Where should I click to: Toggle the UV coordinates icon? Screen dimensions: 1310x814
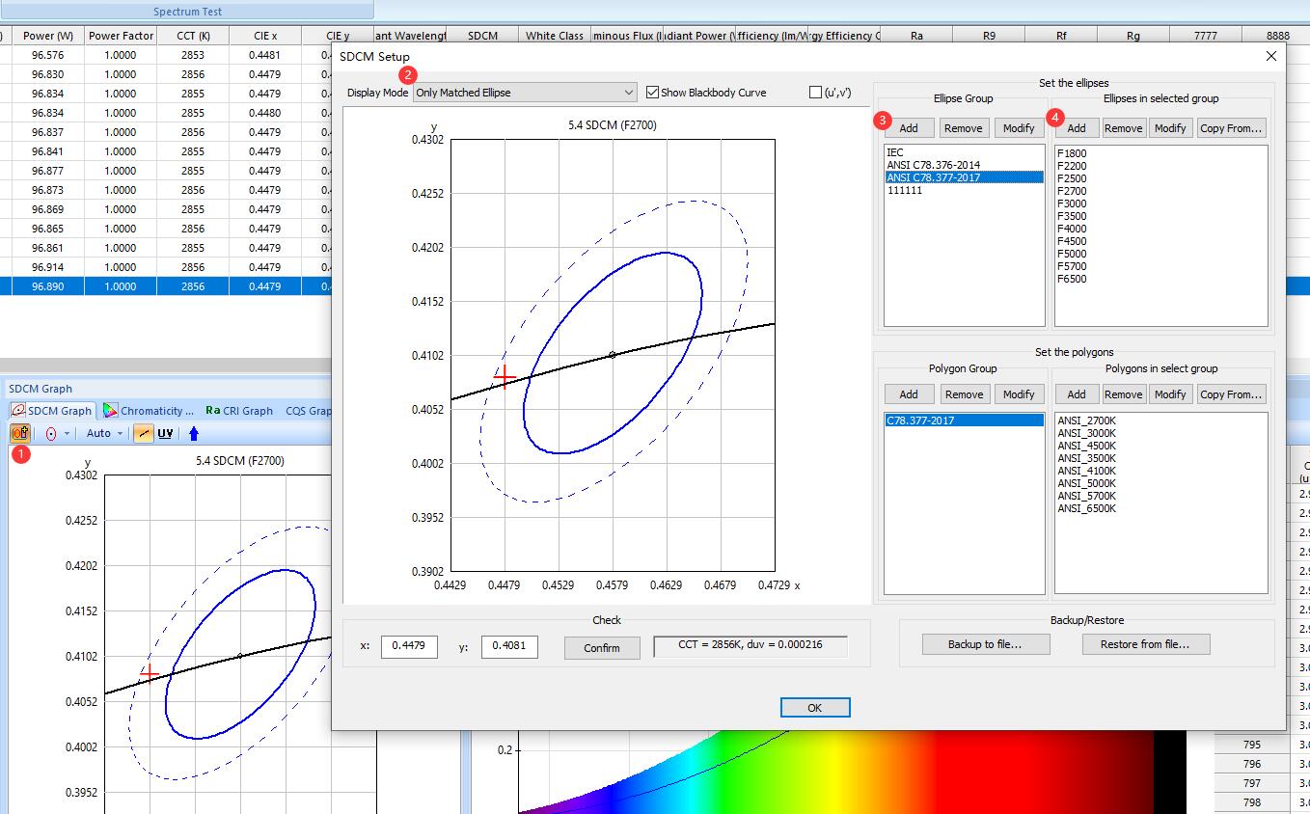click(x=165, y=434)
